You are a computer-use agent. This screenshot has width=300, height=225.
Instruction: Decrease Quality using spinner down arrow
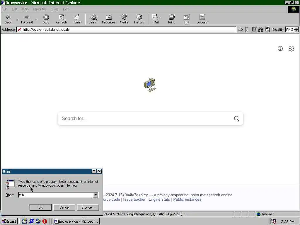[296, 31]
